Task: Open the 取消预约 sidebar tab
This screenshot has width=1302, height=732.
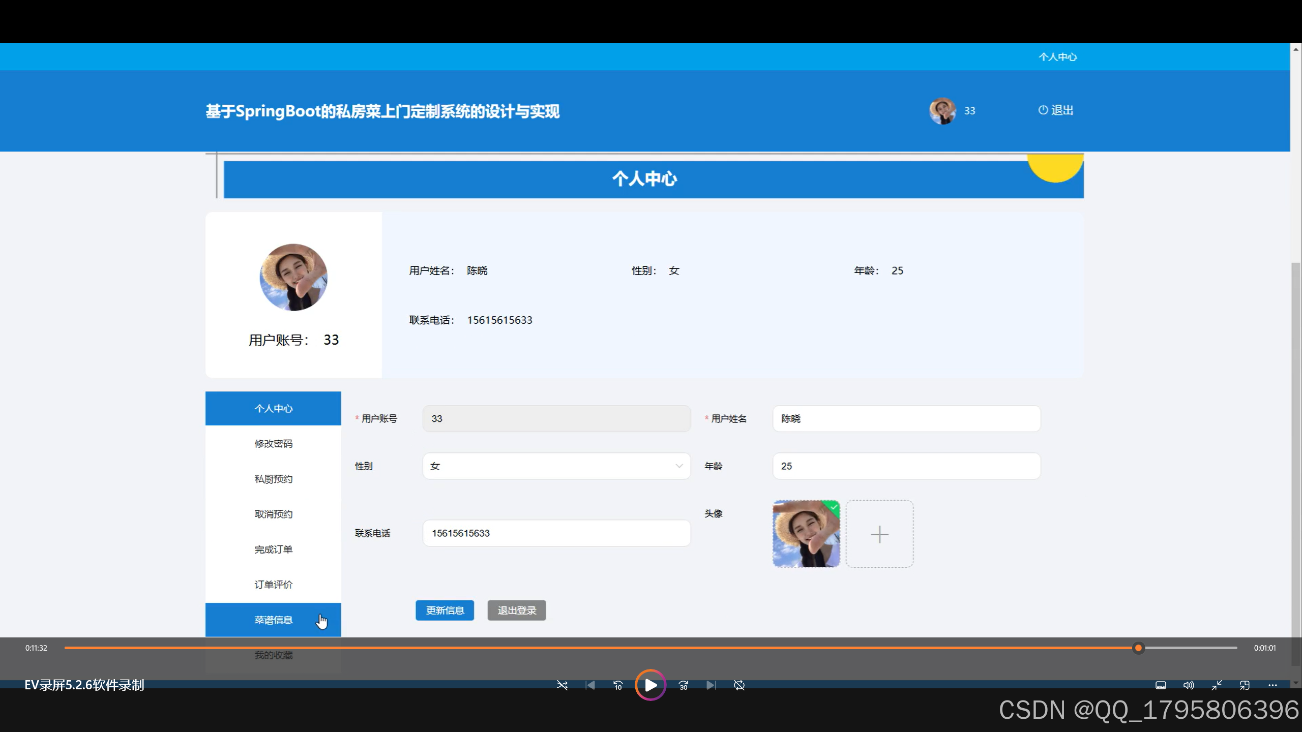Action: coord(273,514)
